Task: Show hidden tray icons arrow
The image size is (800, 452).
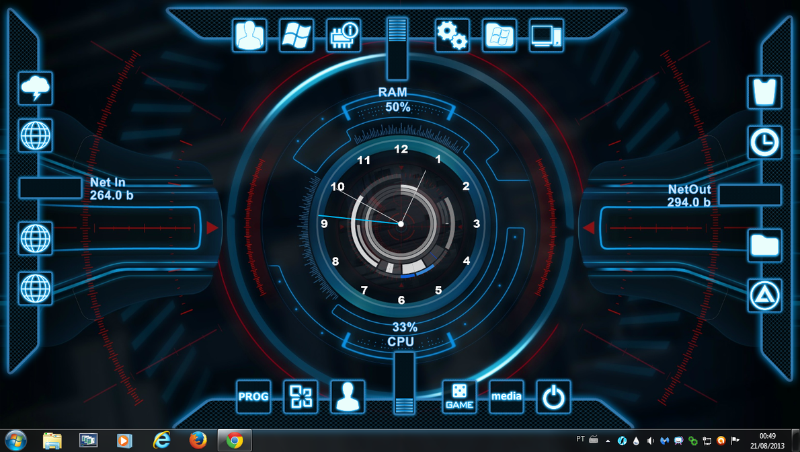Action: (608, 441)
